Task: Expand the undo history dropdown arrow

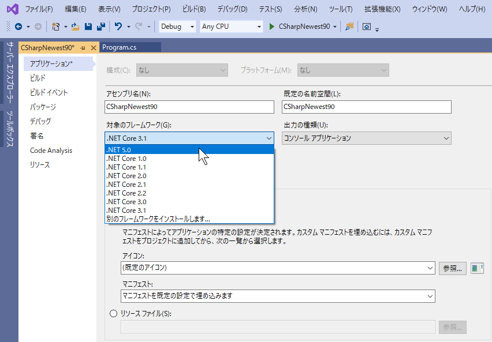Action: tap(129, 27)
